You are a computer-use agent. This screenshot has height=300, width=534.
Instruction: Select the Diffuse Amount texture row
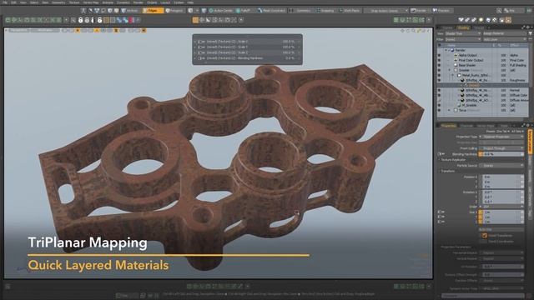[x=483, y=100]
